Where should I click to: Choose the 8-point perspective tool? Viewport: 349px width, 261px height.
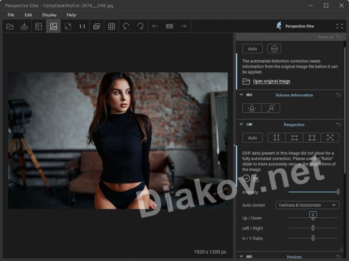[x=330, y=138]
